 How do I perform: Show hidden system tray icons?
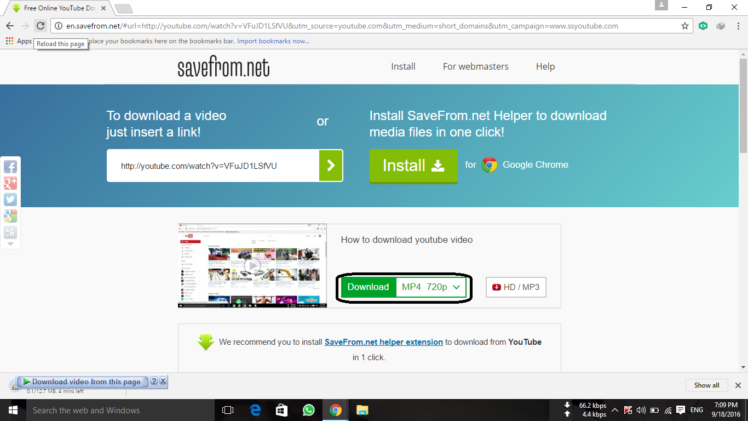[614, 410]
